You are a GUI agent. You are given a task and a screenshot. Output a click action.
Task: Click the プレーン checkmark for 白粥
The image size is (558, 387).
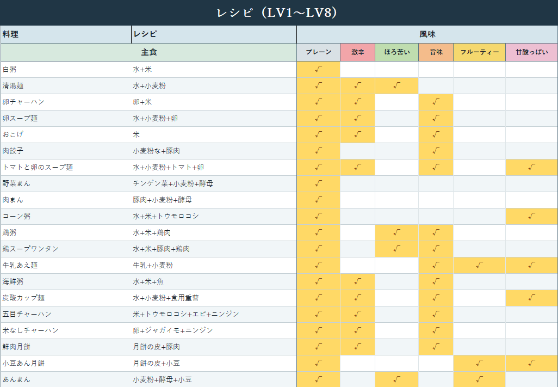(x=319, y=70)
